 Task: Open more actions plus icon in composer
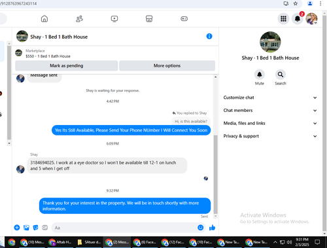17,228
